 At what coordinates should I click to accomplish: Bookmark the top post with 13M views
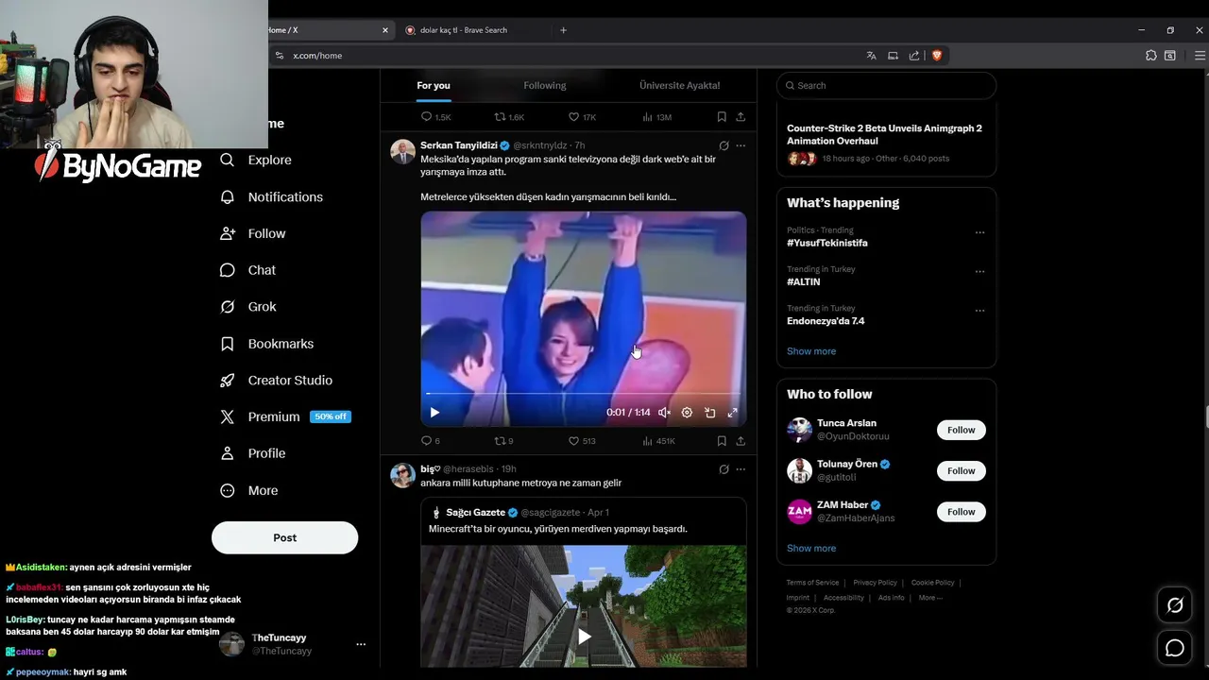point(722,117)
